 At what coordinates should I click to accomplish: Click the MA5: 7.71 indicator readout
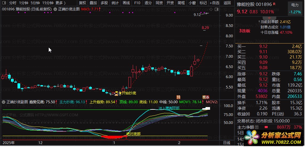click(x=91, y=9)
